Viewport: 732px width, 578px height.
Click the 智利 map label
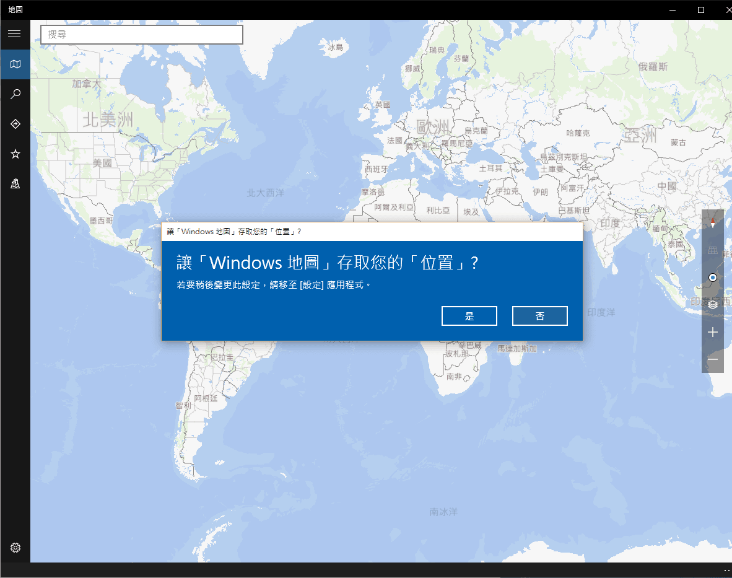(183, 406)
